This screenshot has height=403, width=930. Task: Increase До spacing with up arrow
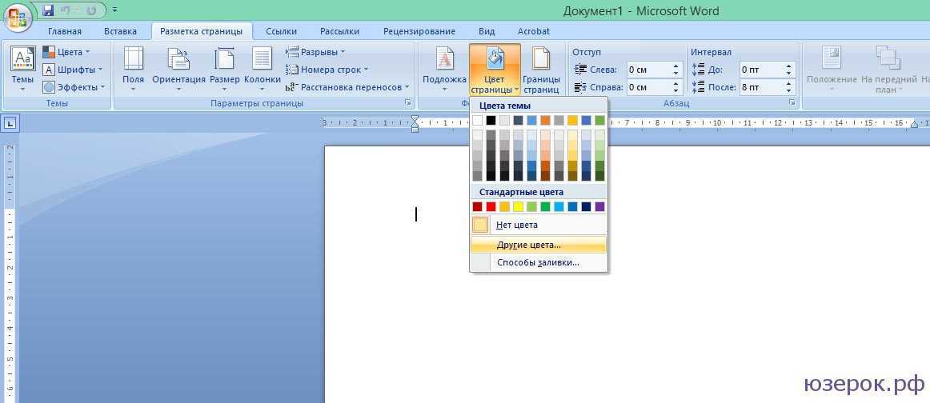[x=789, y=66]
